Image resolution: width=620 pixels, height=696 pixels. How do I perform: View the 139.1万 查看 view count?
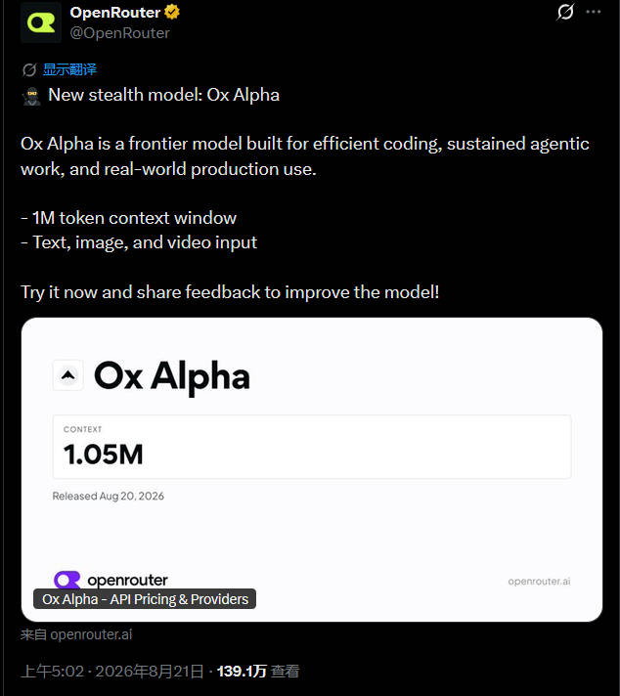(258, 671)
